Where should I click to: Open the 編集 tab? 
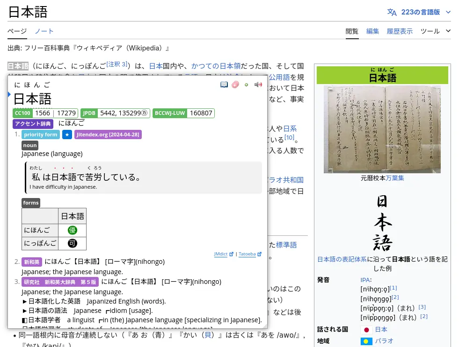pyautogui.click(x=372, y=31)
